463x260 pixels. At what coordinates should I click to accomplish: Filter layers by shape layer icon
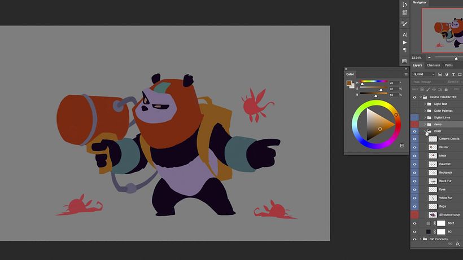click(x=460, y=74)
